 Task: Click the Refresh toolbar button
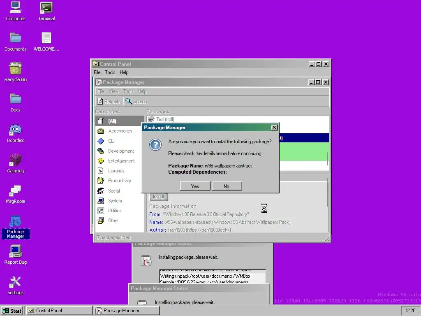109,102
